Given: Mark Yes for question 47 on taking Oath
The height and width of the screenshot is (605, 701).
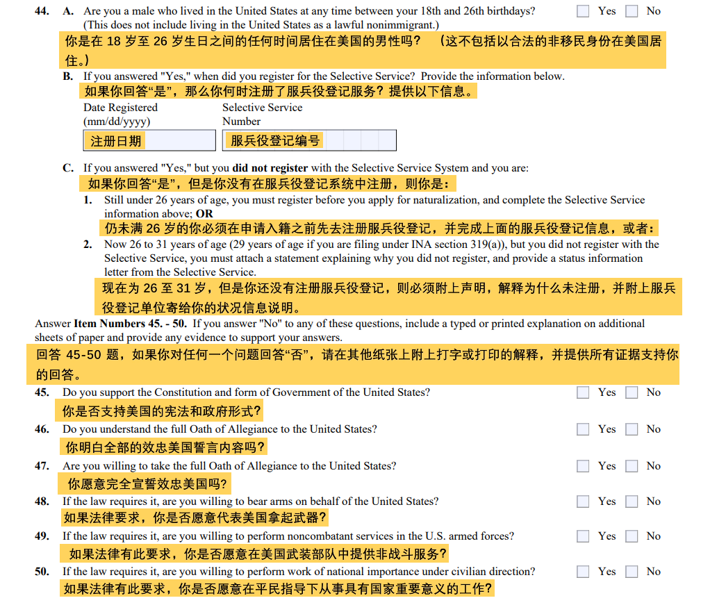Looking at the screenshot, I should tap(584, 466).
